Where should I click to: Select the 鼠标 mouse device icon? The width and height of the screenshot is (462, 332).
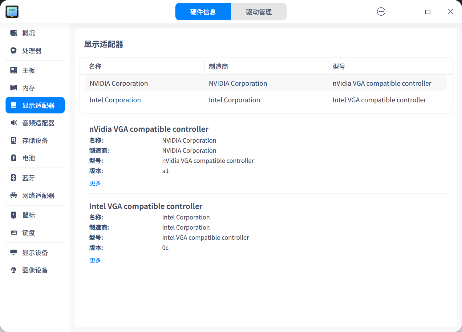pyautogui.click(x=14, y=215)
